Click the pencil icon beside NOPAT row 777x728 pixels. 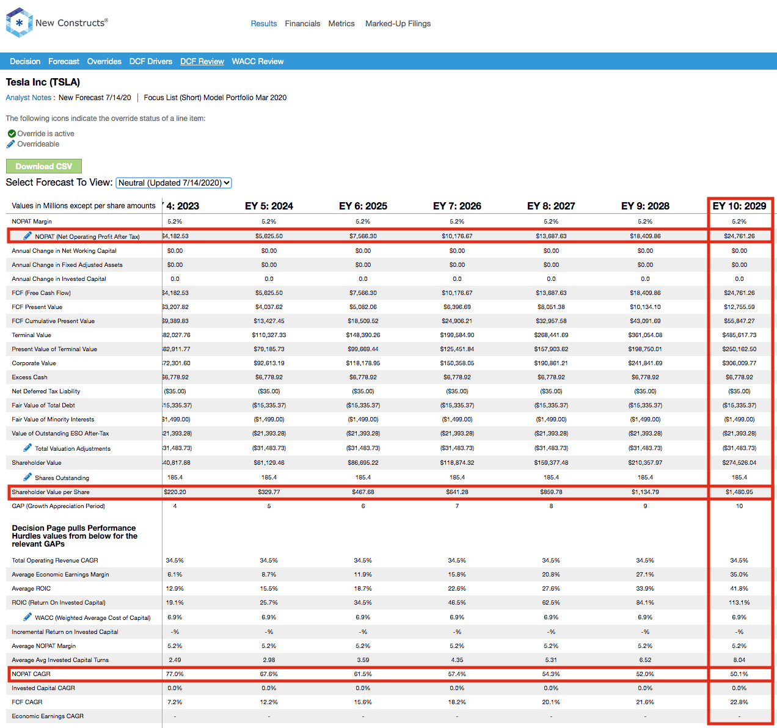point(27,236)
